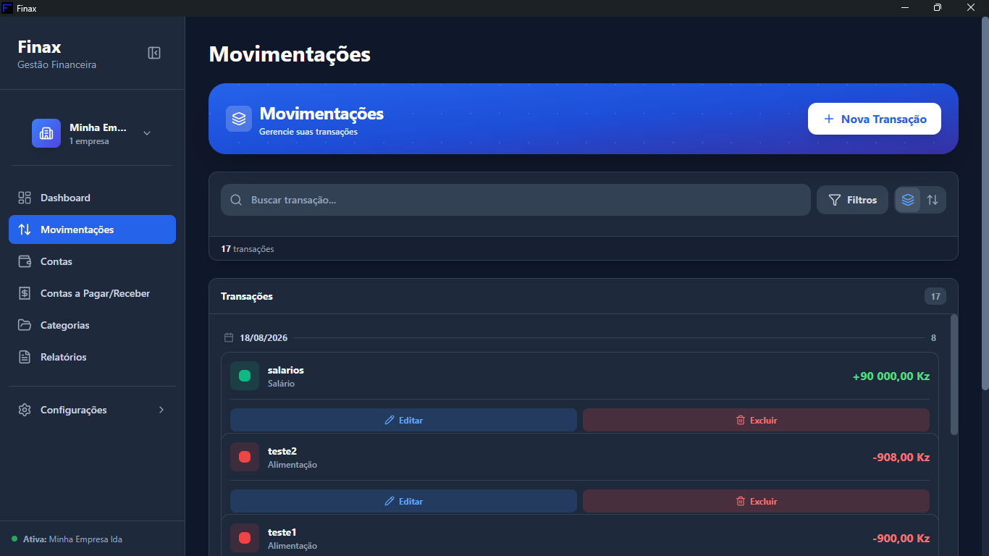This screenshot has width=989, height=556.
Task: Click the calendar icon beside 18/08/2026
Action: coord(229,337)
